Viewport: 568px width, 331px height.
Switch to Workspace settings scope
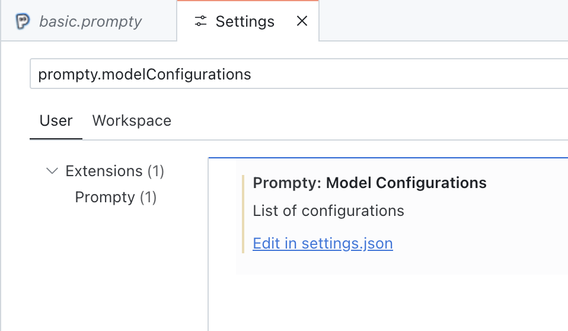132,121
